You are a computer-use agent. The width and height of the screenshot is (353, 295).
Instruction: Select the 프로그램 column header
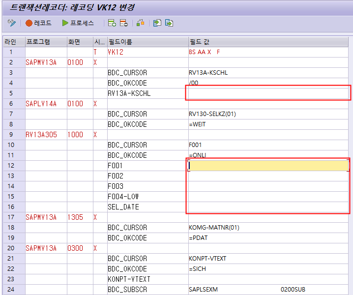coord(46,42)
